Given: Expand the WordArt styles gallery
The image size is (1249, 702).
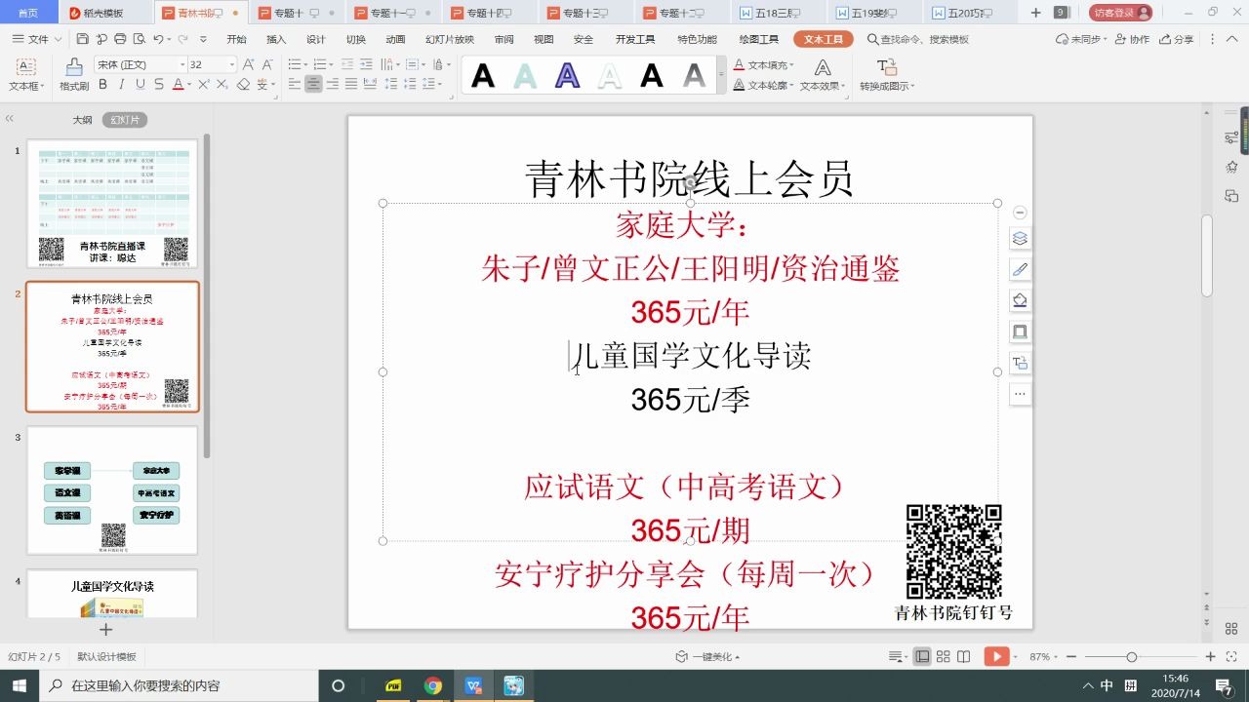Looking at the screenshot, I should click(722, 75).
